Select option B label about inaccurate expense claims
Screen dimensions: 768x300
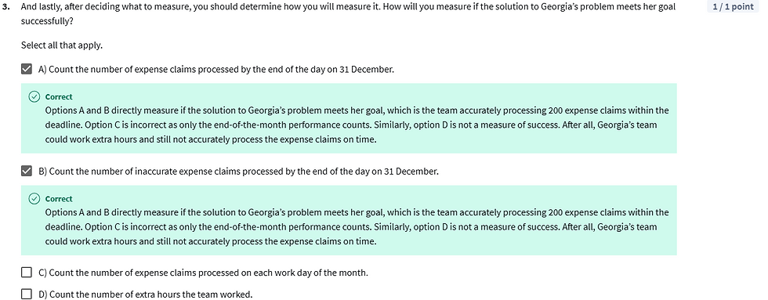[x=238, y=172]
